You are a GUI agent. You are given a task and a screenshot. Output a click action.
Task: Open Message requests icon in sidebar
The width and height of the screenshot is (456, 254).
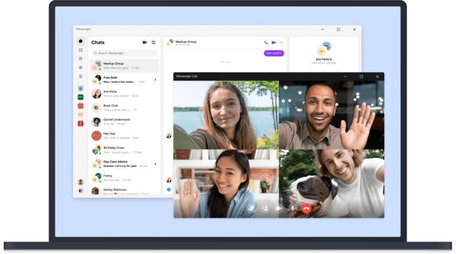pyautogui.click(x=81, y=67)
